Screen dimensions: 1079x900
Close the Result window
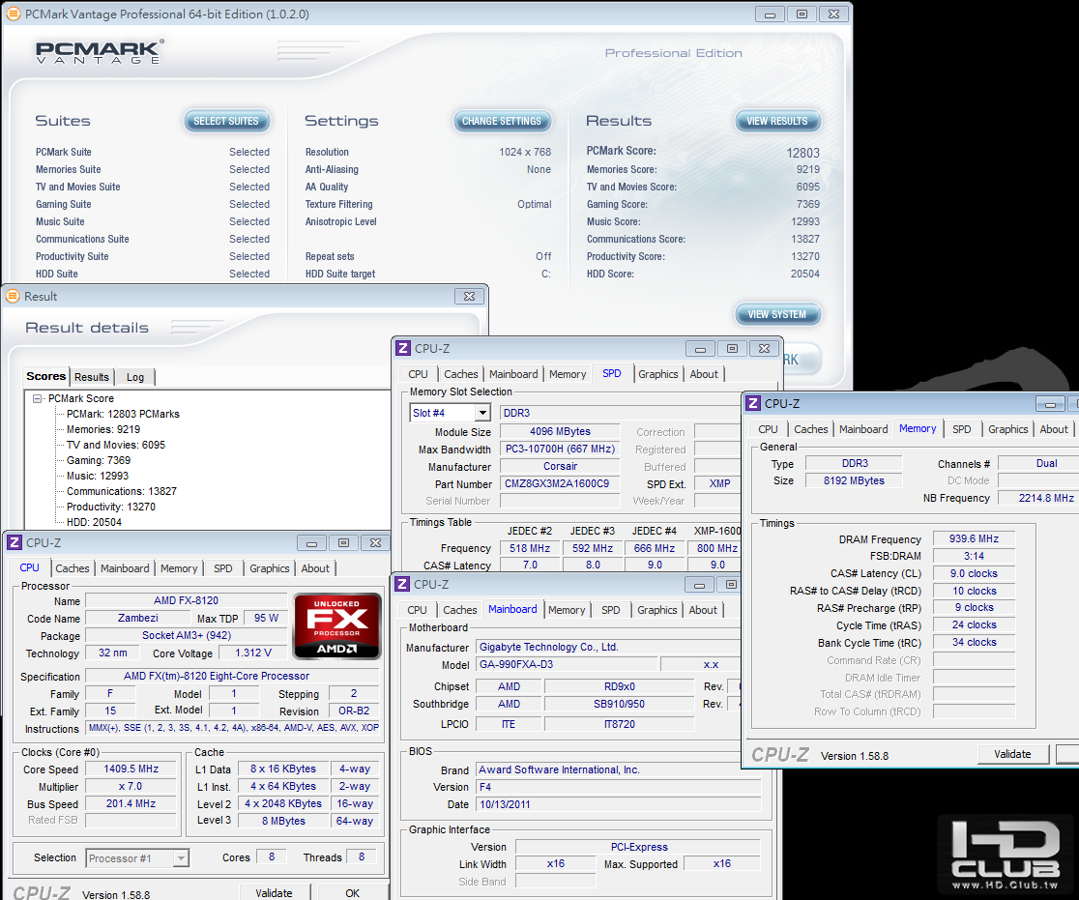(x=469, y=296)
